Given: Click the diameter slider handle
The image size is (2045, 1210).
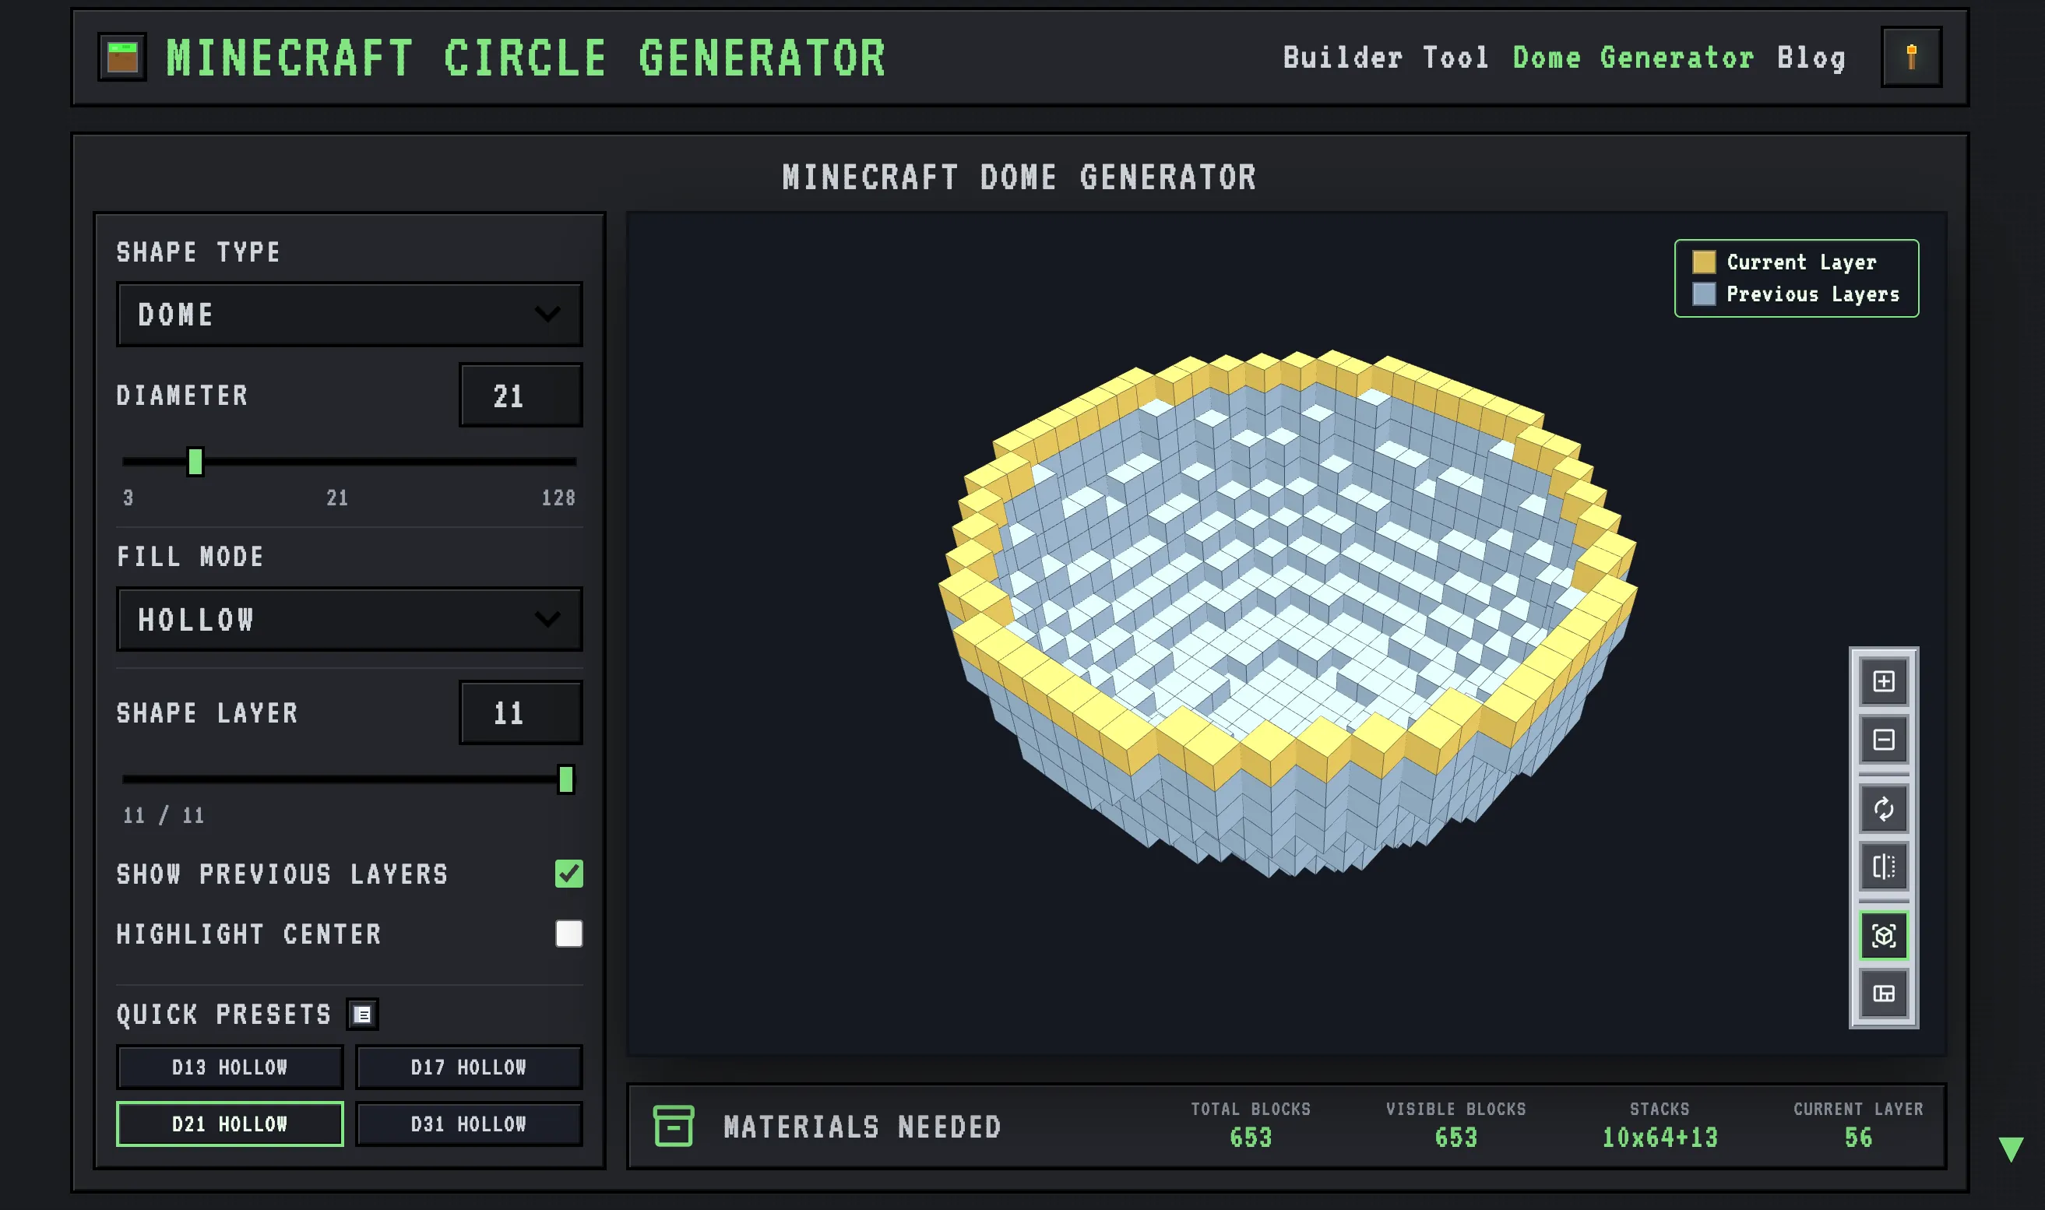Looking at the screenshot, I should tap(195, 462).
